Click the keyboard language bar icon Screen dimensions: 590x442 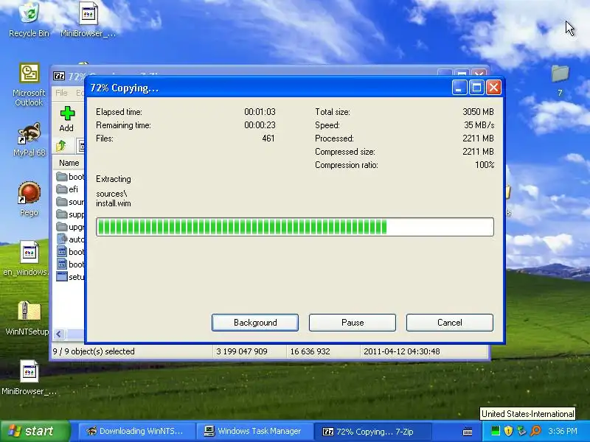coord(468,431)
